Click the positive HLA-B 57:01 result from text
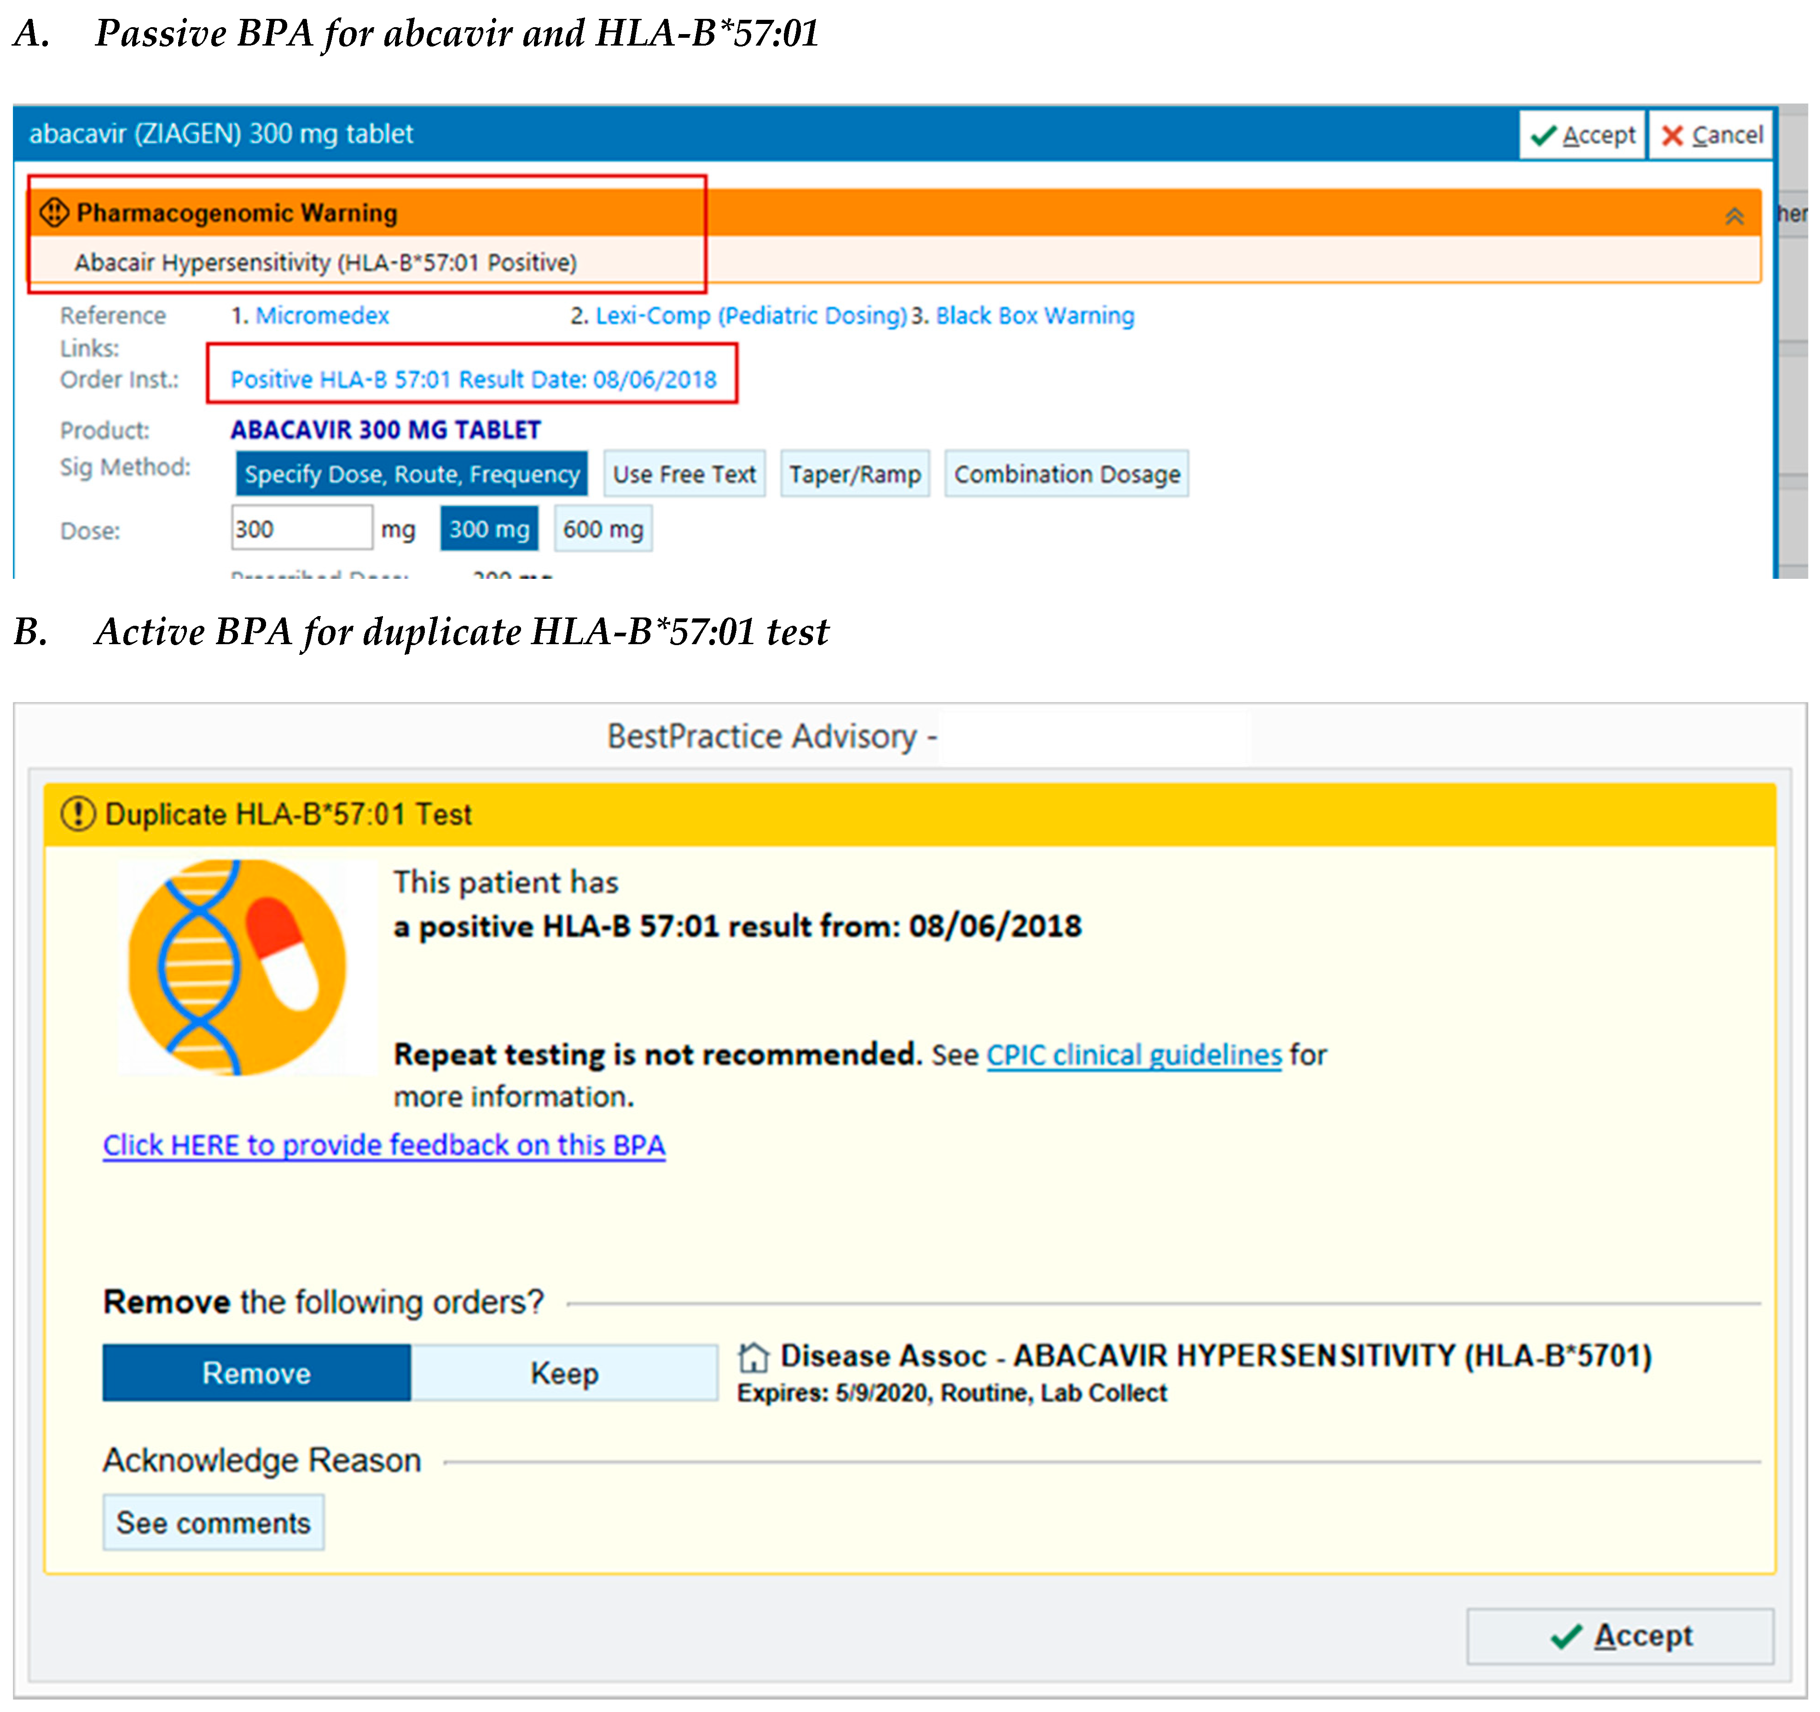This screenshot has height=1712, width=1820. pos(738,926)
